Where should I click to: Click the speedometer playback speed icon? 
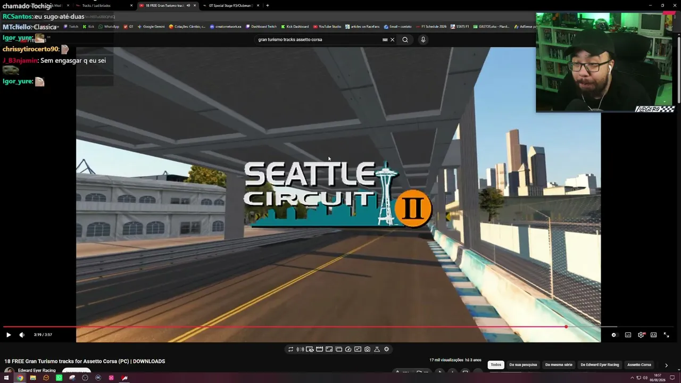pyautogui.click(x=348, y=349)
